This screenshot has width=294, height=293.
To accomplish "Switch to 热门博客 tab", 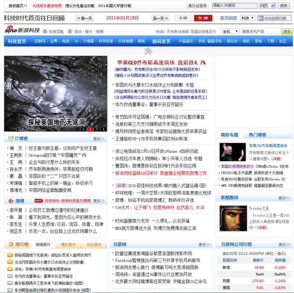I will [258, 135].
